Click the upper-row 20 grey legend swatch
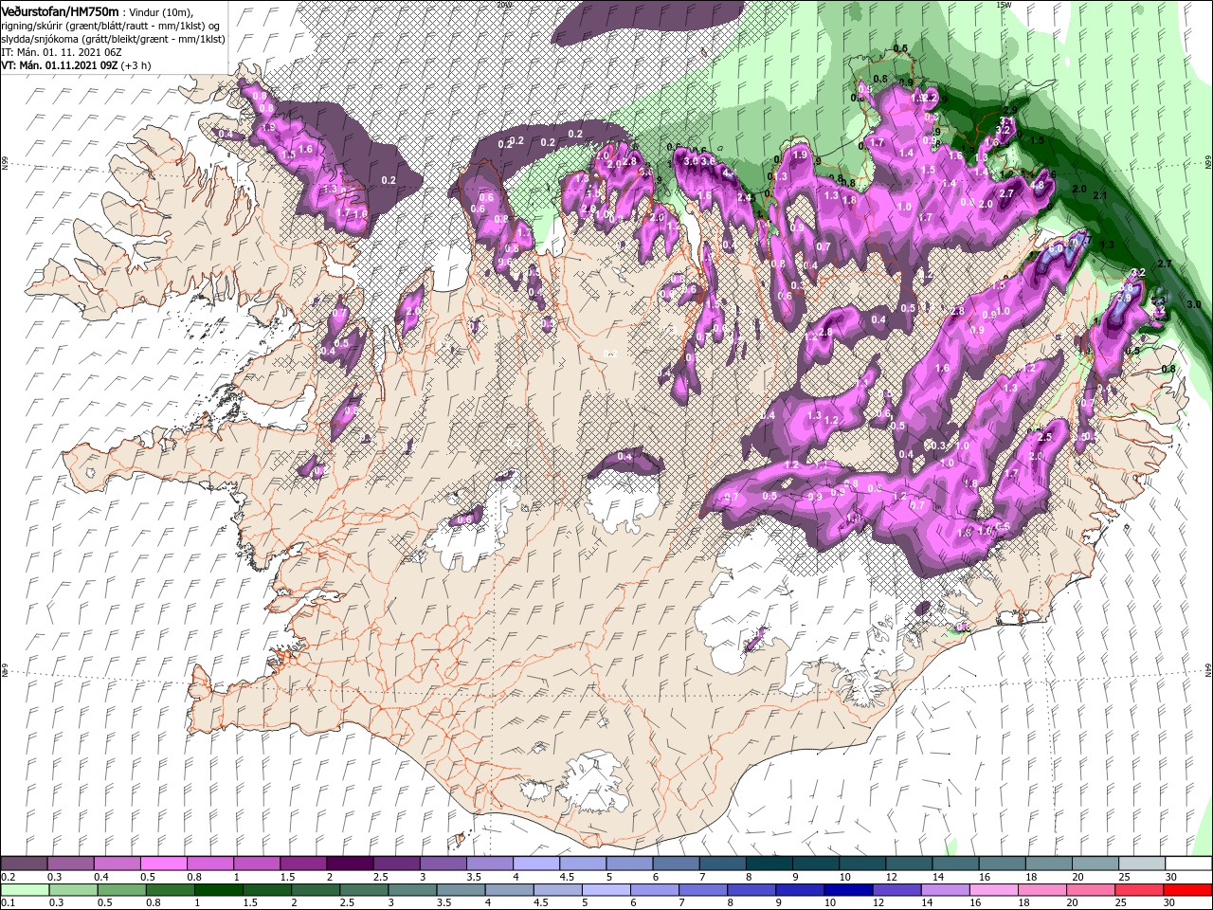 click(x=1095, y=863)
